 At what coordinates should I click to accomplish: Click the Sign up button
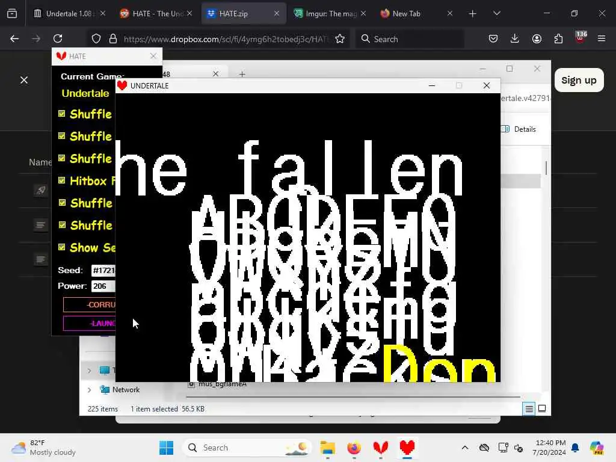point(579,80)
